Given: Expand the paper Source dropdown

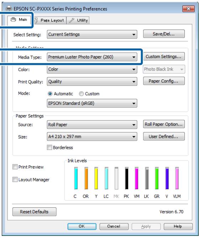Looking at the screenshot, I should 92,125.
